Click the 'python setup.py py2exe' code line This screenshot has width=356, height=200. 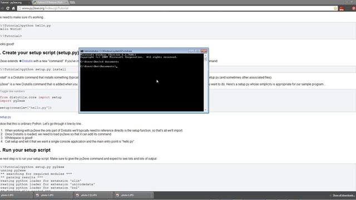[x=32, y=167]
